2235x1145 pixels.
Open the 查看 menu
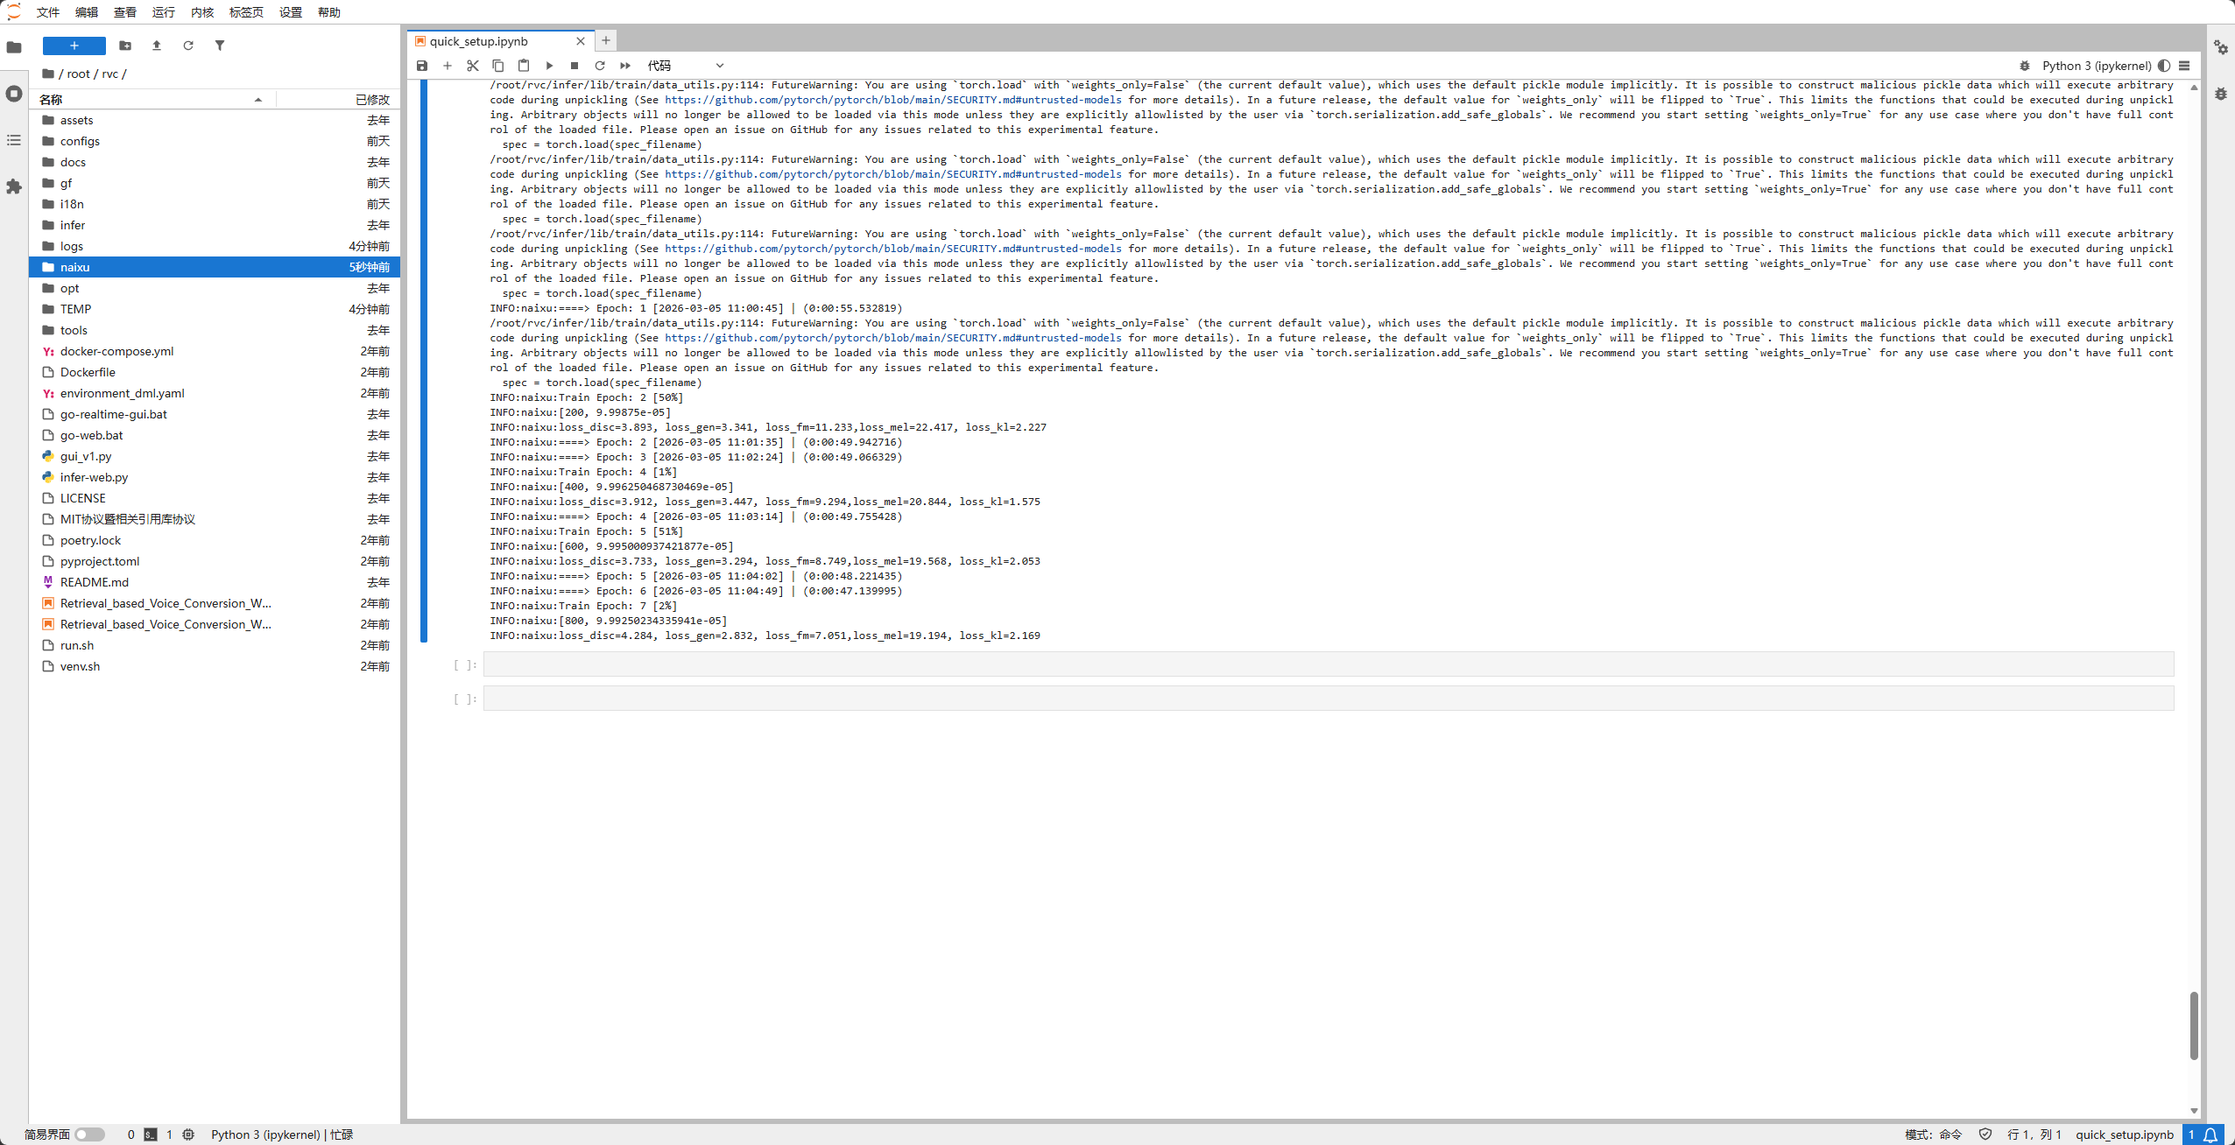pyautogui.click(x=125, y=12)
